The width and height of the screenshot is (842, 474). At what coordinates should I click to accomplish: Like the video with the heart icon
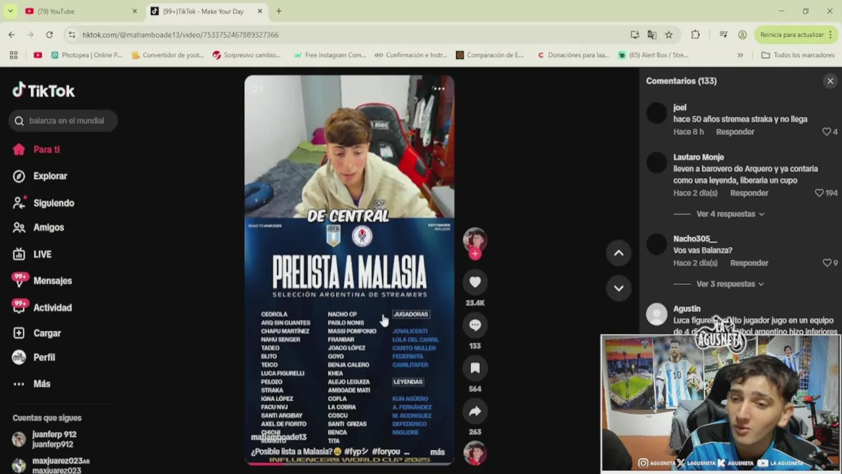click(475, 282)
